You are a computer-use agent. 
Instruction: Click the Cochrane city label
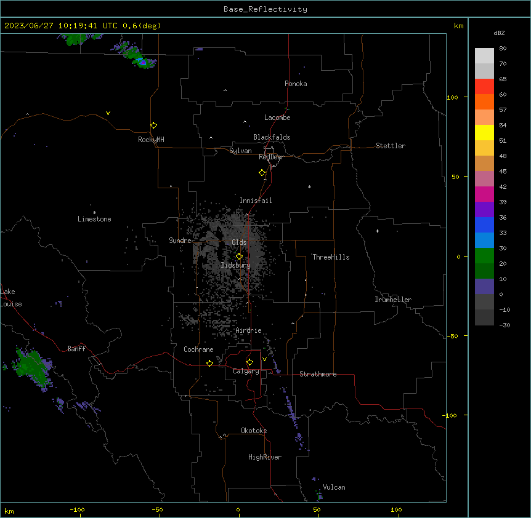tap(198, 349)
